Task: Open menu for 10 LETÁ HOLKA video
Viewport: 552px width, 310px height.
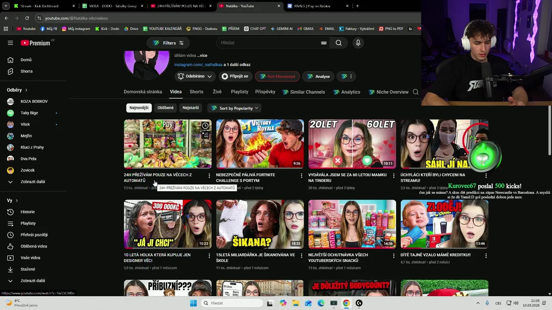Action: (x=209, y=256)
